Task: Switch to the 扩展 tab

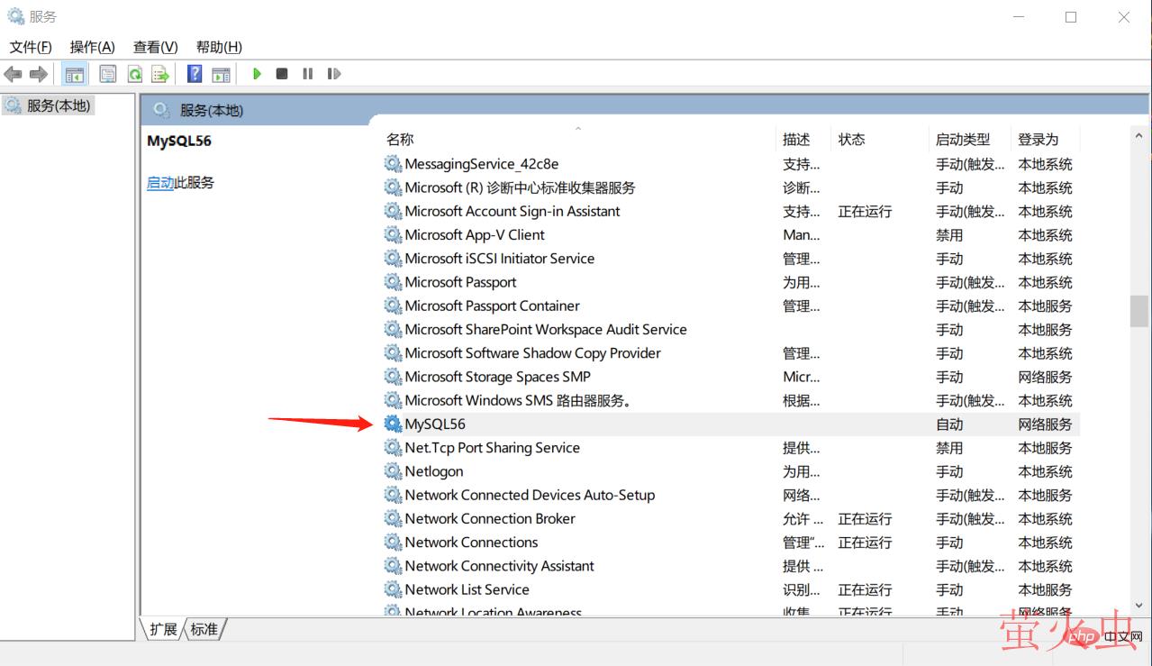Action: pos(164,629)
